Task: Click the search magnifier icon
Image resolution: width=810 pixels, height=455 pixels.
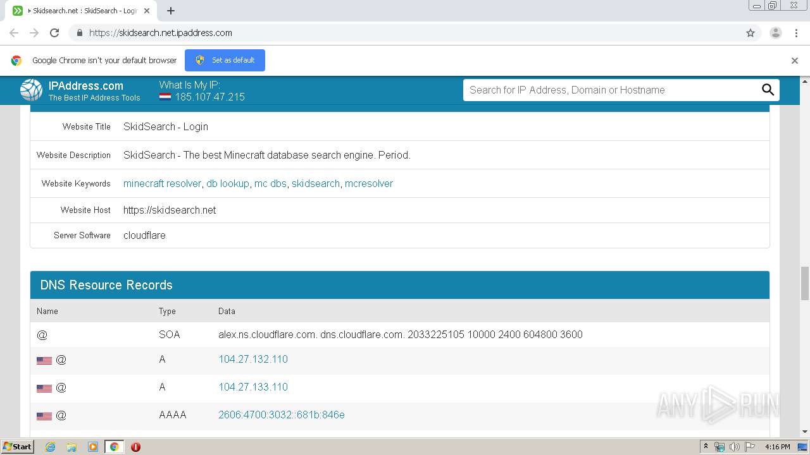Action: pos(768,90)
